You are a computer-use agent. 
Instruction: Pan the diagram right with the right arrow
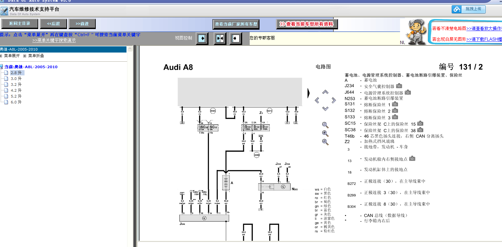point(334,100)
